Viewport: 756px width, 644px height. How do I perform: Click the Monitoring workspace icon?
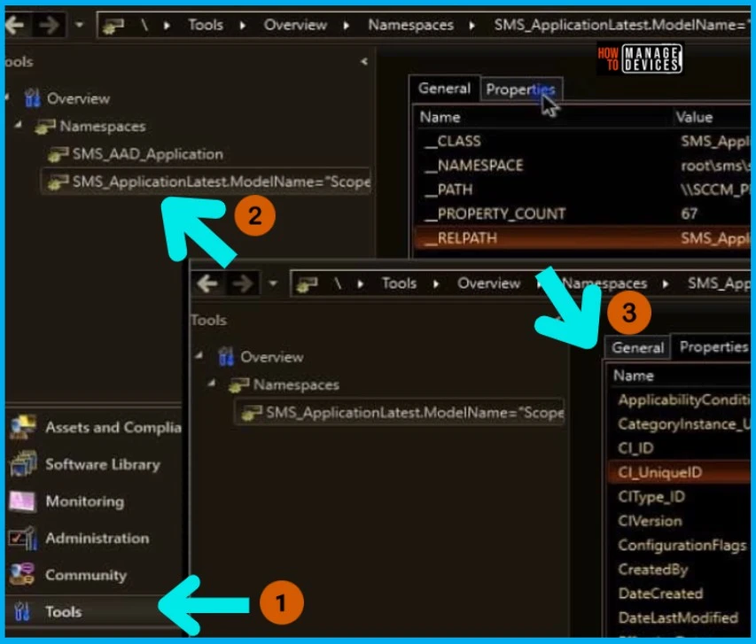(22, 501)
